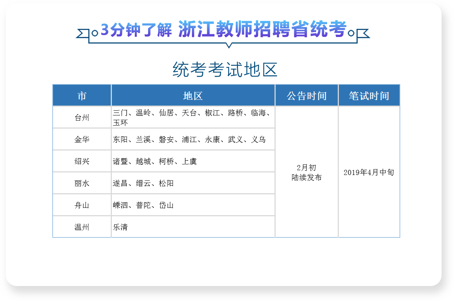This screenshot has width=454, height=301.
Task: Click the right circle ornament on the banner
Action: [x=351, y=33]
